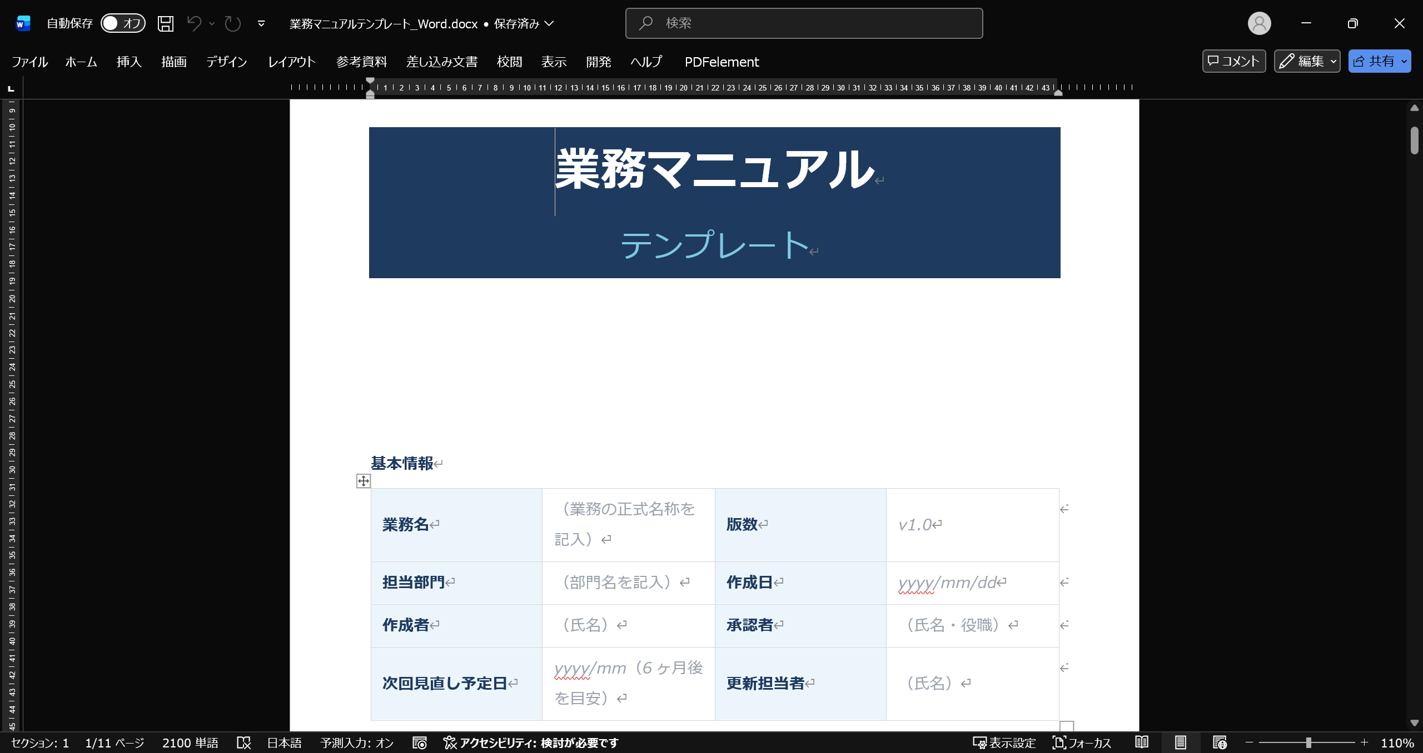Open the spelling check status icon

(x=243, y=742)
